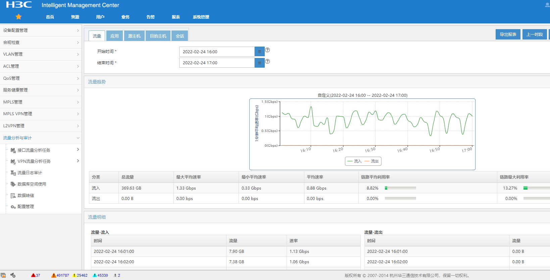This screenshot has height=280, width=550.
Task: Click the red critical alarm icon
Action: (33, 275)
